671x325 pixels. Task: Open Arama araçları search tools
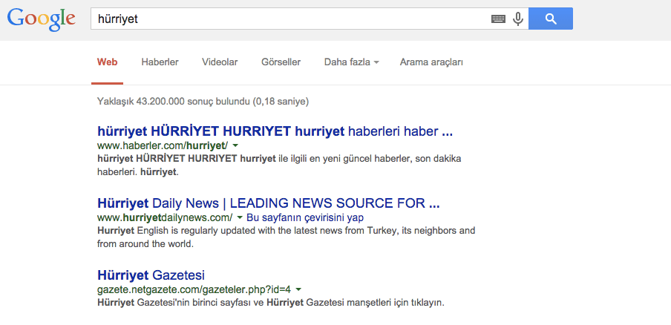pos(431,62)
